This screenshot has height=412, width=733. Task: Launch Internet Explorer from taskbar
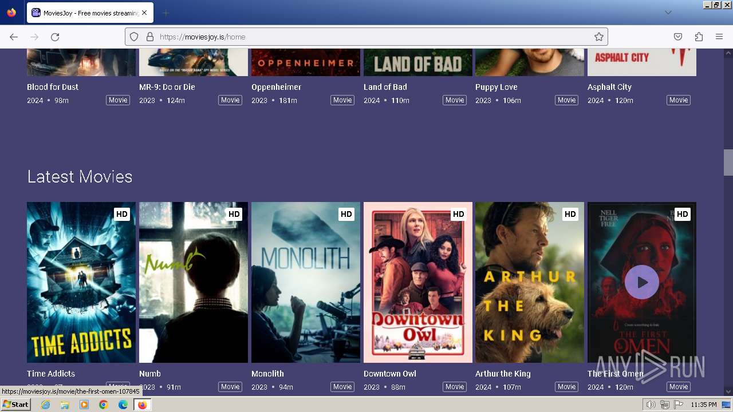pyautogui.click(x=45, y=405)
